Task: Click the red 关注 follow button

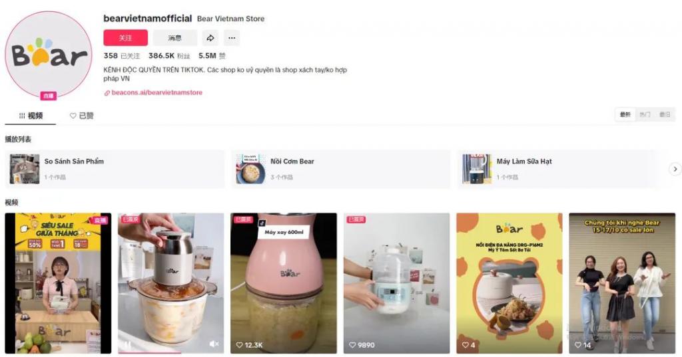Action: 125,38
